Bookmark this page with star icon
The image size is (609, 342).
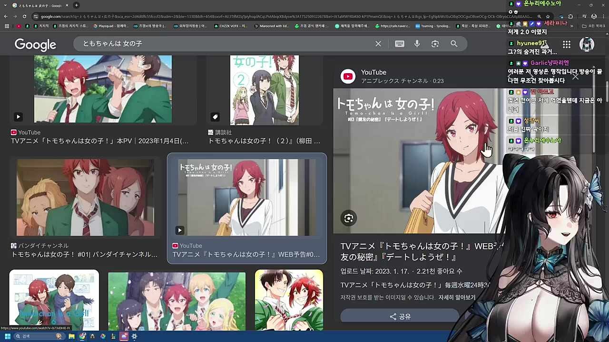[548, 16]
